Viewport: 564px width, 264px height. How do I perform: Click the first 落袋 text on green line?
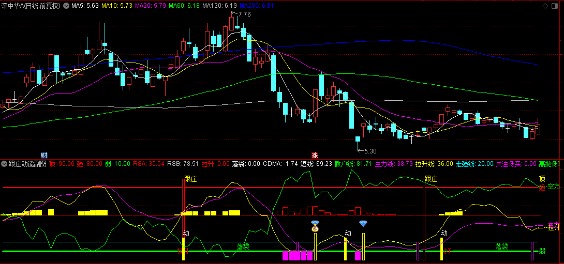(x=243, y=246)
